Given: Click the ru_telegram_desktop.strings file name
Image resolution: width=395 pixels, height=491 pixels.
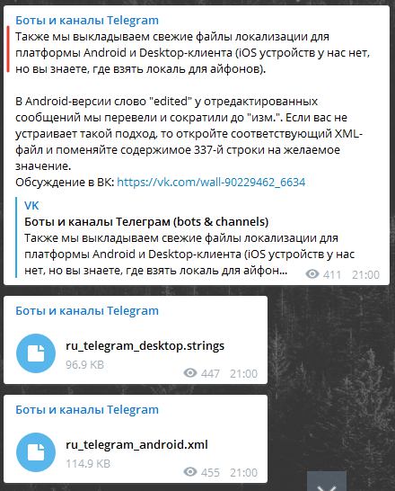Looking at the screenshot, I should (145, 345).
